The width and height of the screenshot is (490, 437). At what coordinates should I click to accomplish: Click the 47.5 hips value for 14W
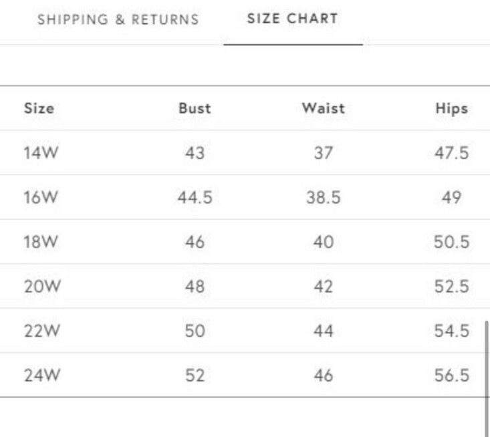click(x=452, y=153)
